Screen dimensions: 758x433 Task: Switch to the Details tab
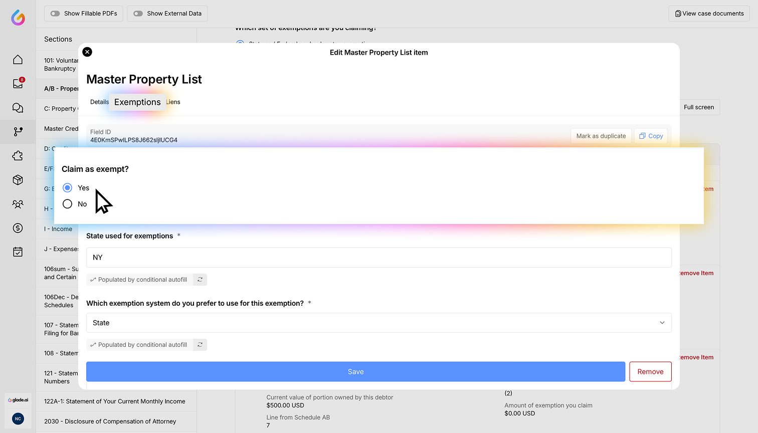point(99,102)
